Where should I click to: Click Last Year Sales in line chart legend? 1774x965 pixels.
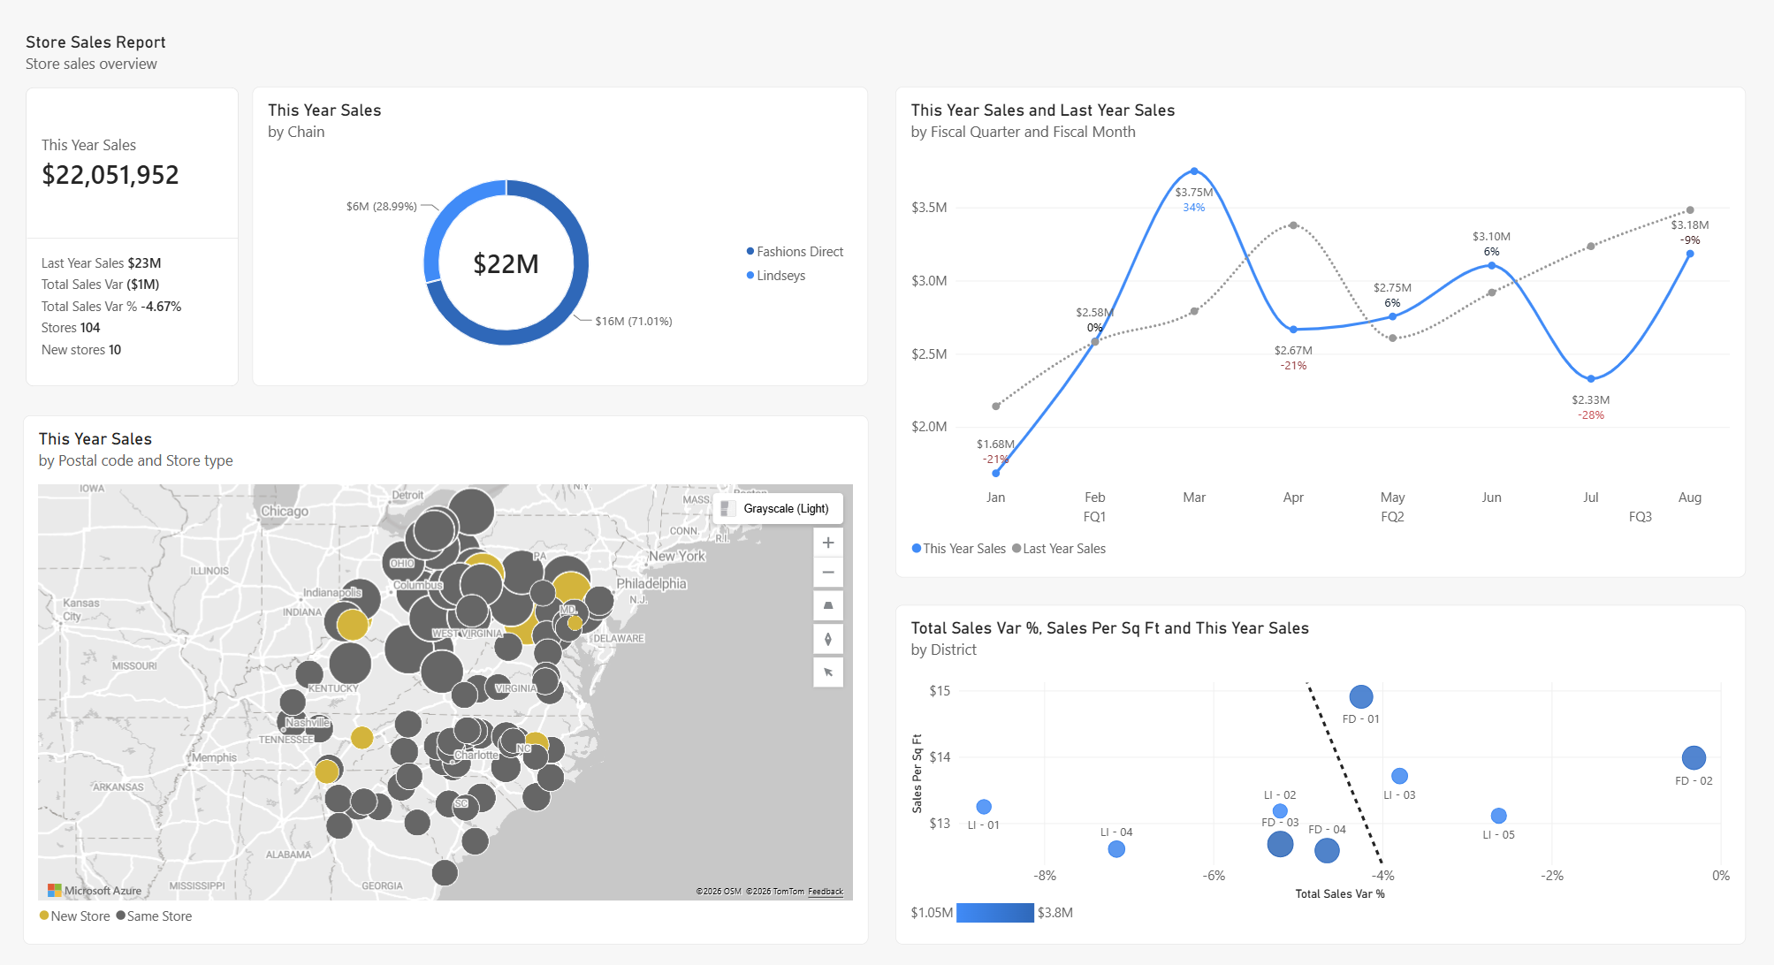[x=1059, y=549]
